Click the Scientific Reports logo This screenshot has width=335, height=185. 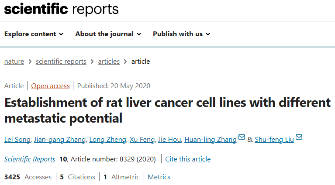[x=61, y=9]
